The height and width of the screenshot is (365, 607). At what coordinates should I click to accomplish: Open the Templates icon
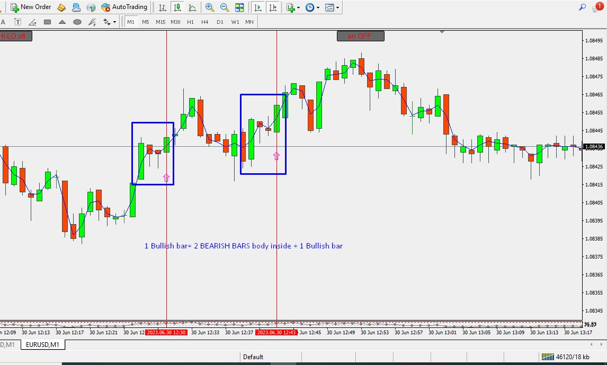point(329,7)
